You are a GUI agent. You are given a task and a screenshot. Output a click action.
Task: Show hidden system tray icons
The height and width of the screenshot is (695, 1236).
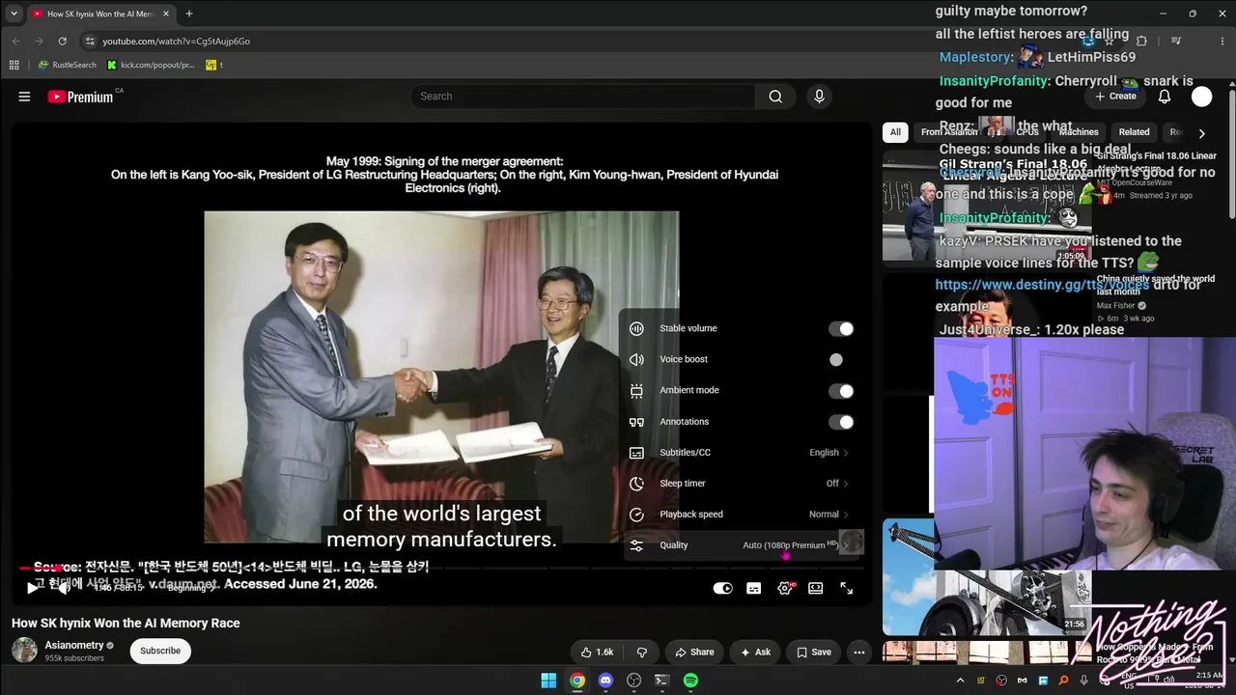pyautogui.click(x=960, y=681)
